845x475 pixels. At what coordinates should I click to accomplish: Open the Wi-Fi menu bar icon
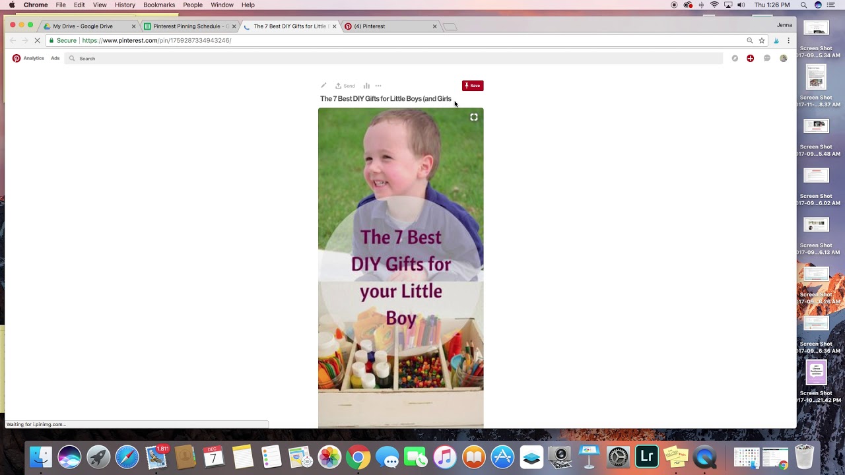click(x=714, y=5)
